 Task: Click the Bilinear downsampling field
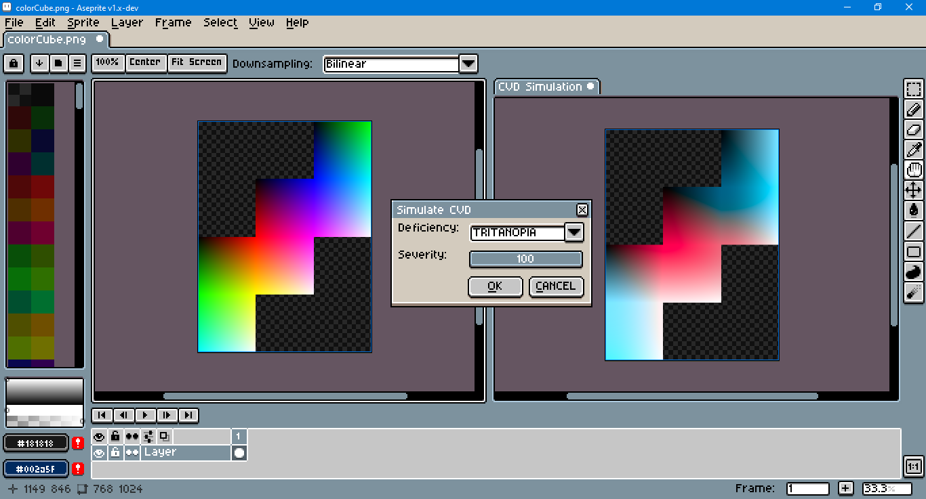tap(391, 64)
